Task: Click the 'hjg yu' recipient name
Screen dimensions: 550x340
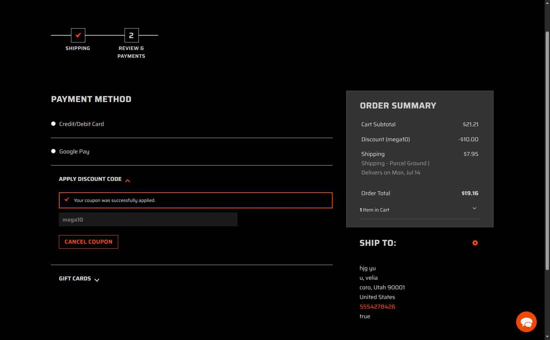Action: (x=368, y=268)
